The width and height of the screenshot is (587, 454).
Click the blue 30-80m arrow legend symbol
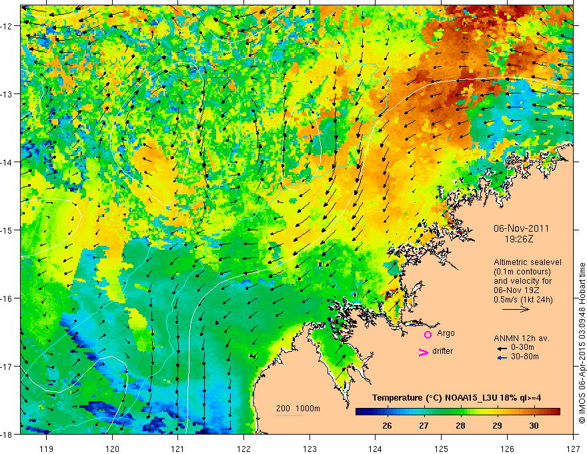tap(502, 358)
